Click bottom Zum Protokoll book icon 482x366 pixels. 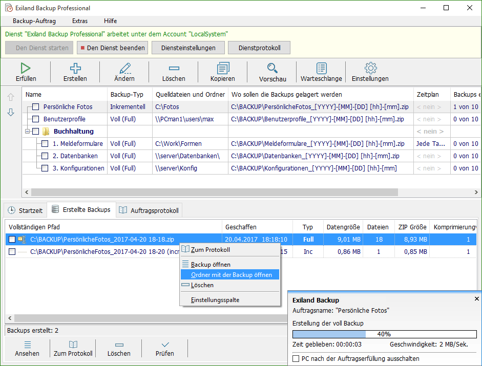pos(73,345)
